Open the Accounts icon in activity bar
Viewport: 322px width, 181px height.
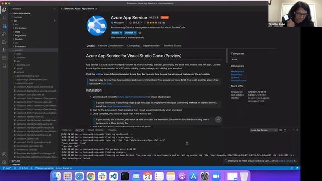click(x=4, y=154)
